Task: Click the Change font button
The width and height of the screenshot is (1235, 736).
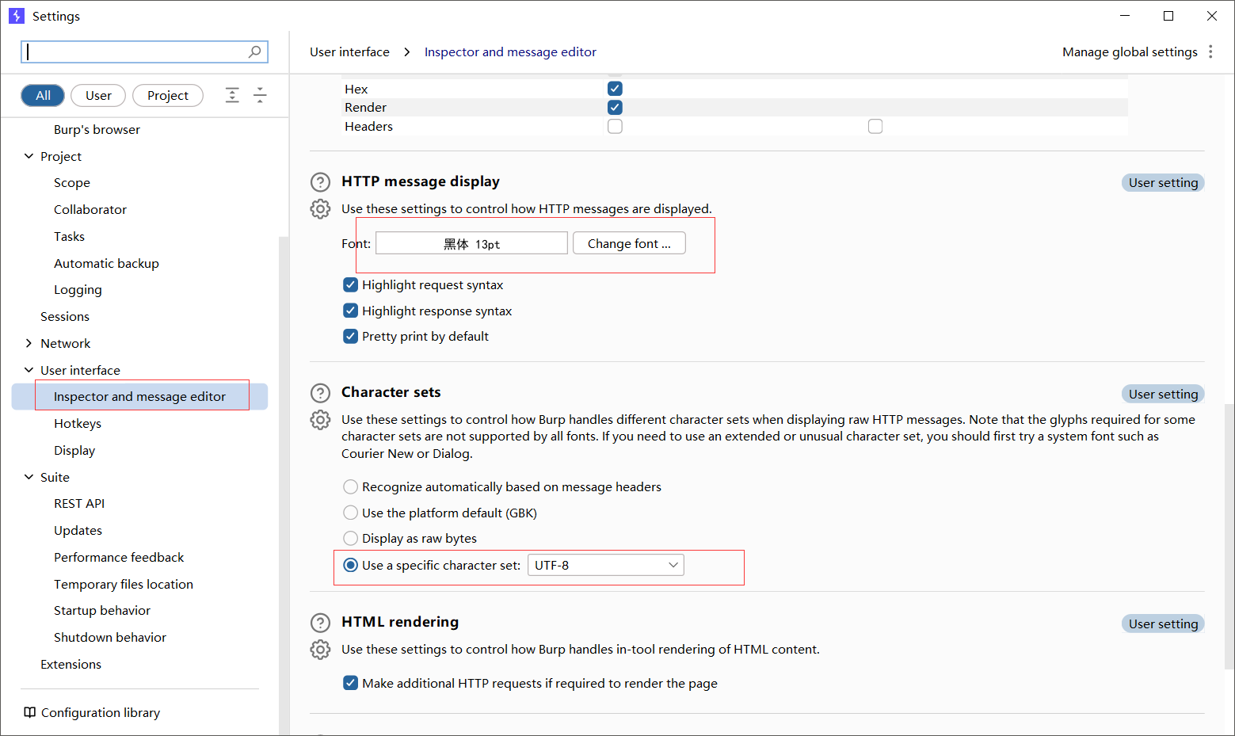Action: click(x=629, y=243)
